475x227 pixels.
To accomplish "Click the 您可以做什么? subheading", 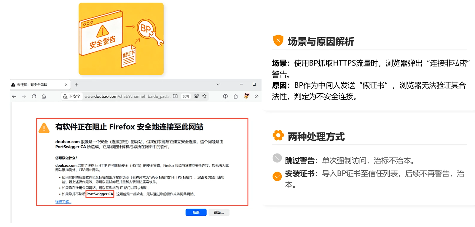I will coord(66,158).
